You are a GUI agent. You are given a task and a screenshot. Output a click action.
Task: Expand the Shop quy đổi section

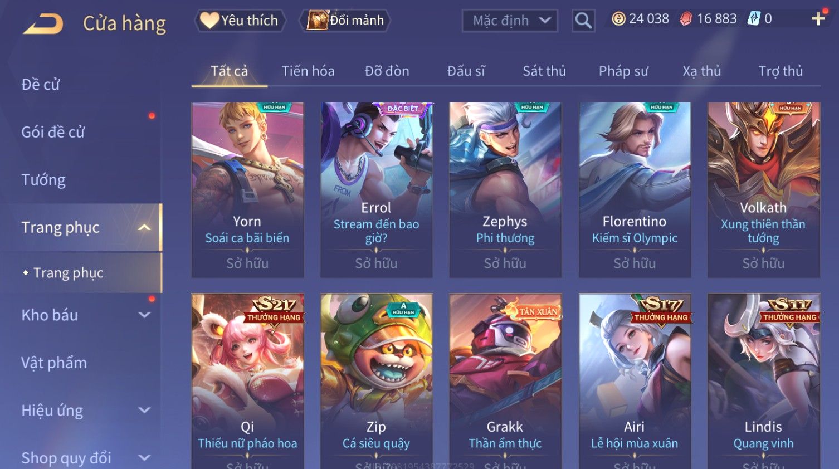[144, 458]
